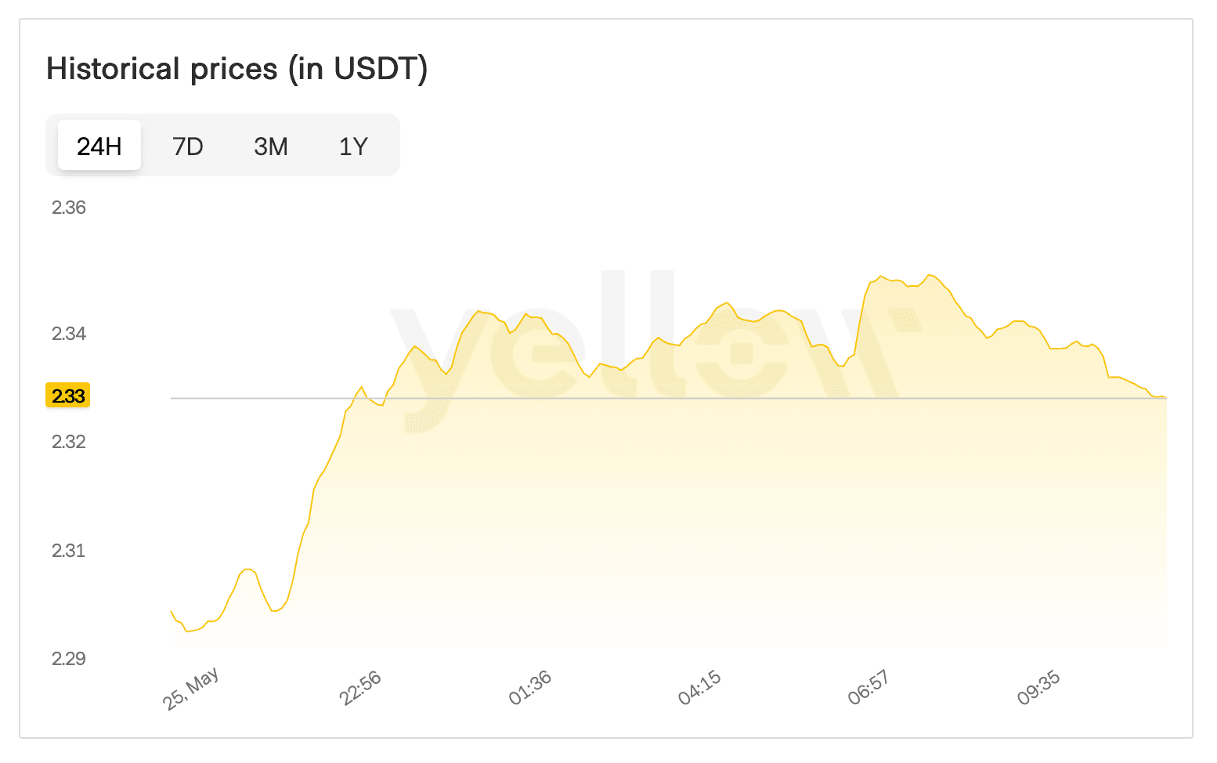
Task: Select the 06:57 time axis label
Action: pos(869,689)
